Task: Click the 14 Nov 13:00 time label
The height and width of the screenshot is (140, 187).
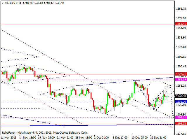Action: 28,138
